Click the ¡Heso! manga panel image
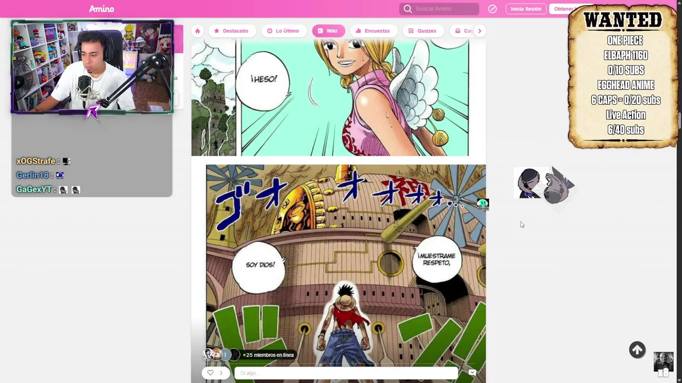Viewport: 682px width, 383px height. click(330, 98)
